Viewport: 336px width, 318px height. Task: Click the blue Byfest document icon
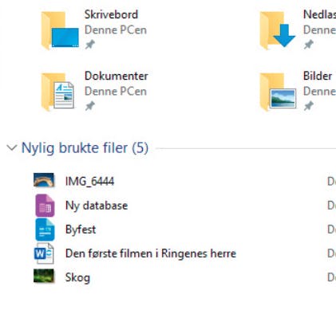coord(45,230)
